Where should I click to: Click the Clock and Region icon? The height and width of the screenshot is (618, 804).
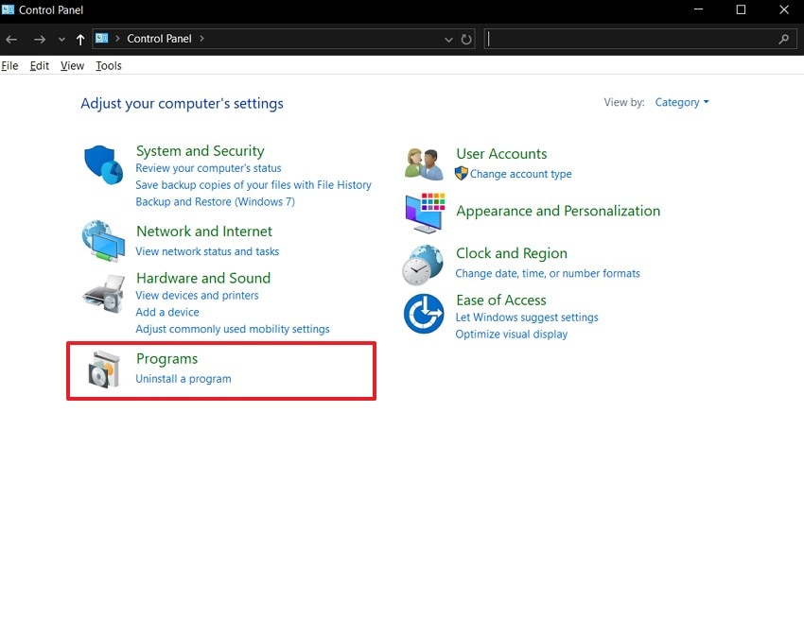pos(423,265)
